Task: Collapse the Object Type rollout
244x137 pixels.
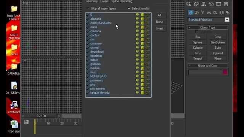Action: (x=207, y=27)
